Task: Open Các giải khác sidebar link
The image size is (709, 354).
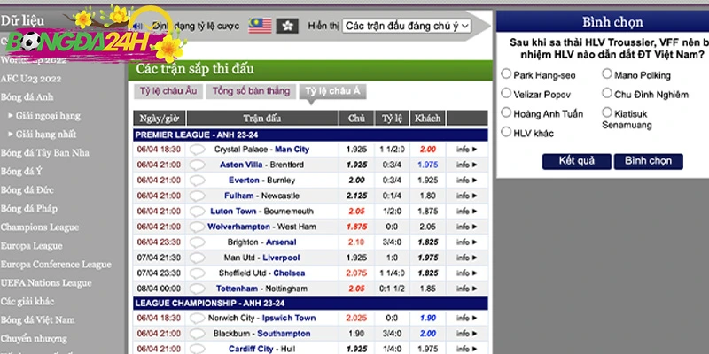Action: pos(27,302)
